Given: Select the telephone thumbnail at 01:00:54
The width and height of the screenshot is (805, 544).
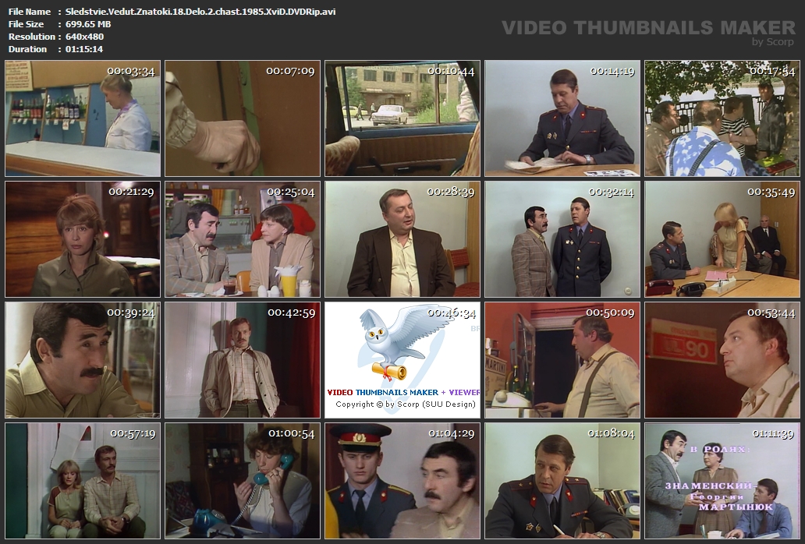Looking at the screenshot, I should [x=242, y=480].
